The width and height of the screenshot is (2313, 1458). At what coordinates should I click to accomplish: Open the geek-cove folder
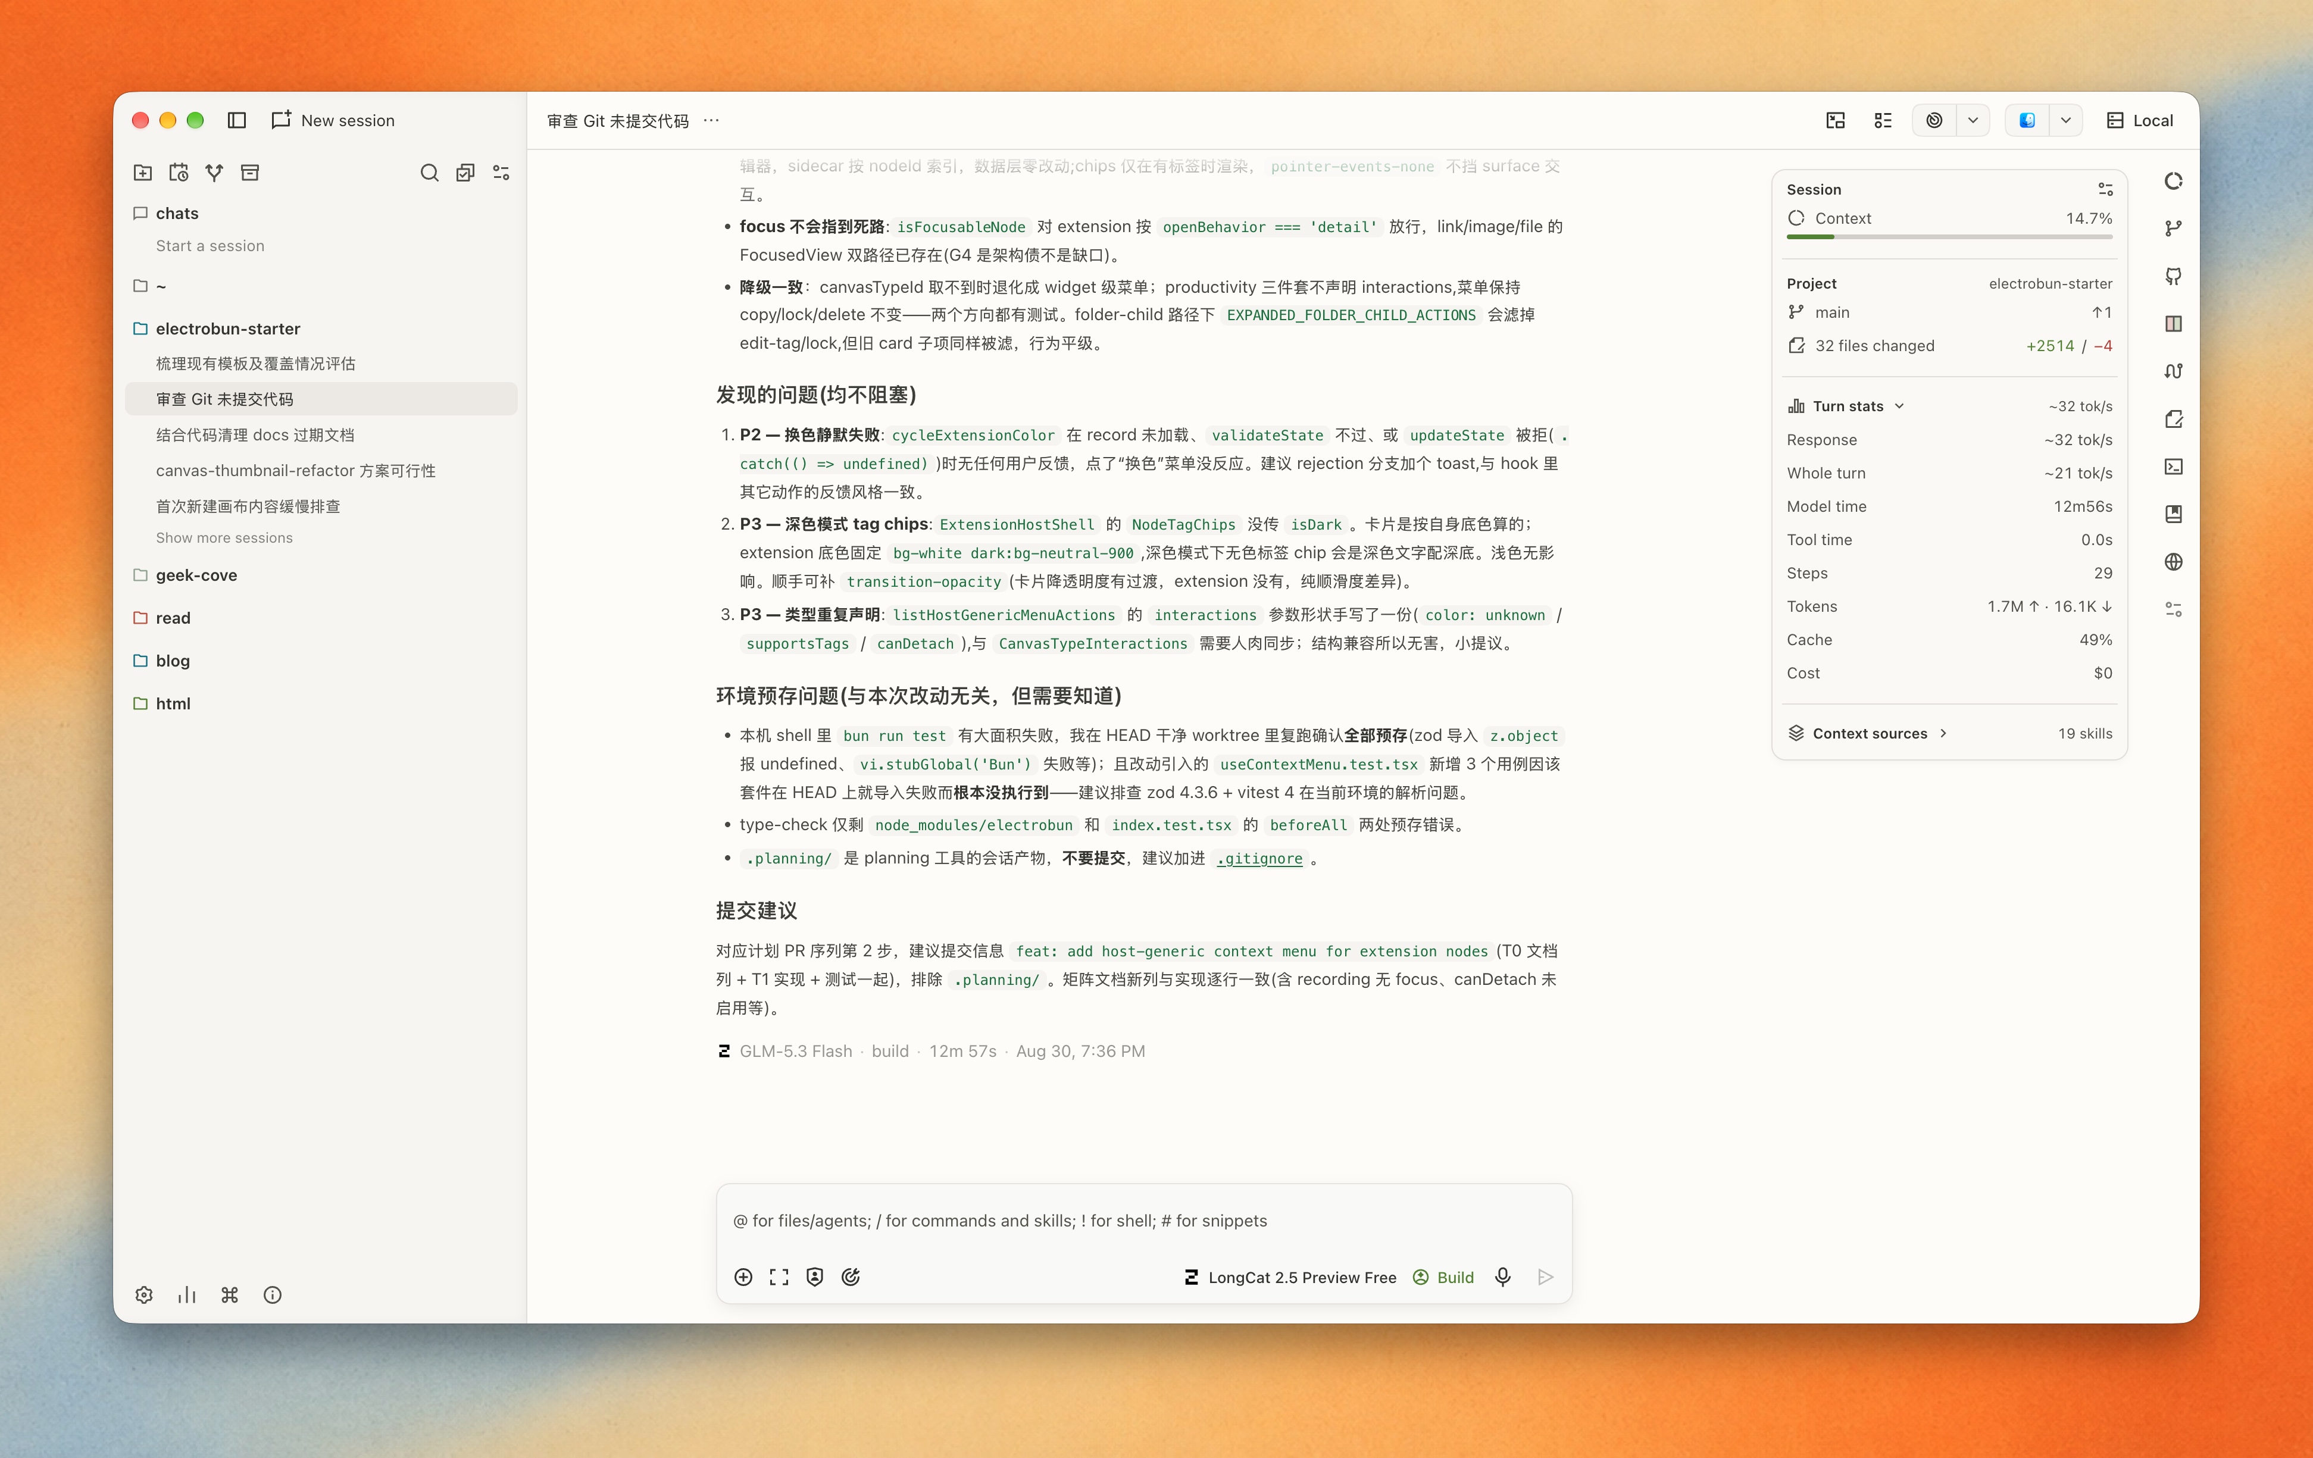click(x=196, y=575)
